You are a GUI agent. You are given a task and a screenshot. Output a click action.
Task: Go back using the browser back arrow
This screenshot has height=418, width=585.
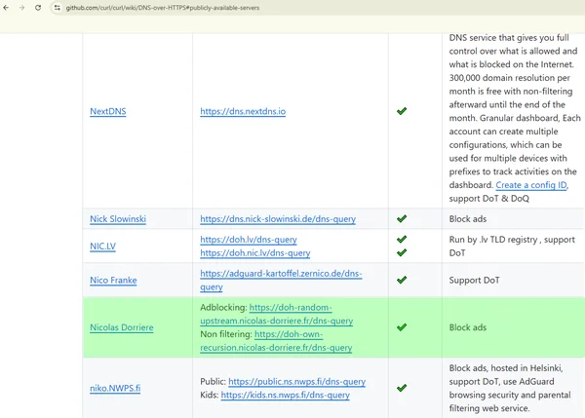pos(6,8)
